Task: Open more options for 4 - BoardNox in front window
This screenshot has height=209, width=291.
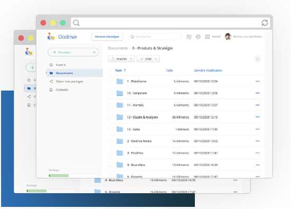Action: (x=257, y=165)
